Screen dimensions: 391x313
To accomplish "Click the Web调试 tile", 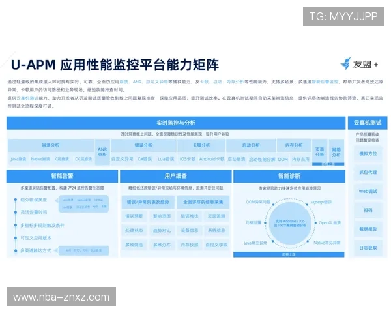I will tap(368, 192).
